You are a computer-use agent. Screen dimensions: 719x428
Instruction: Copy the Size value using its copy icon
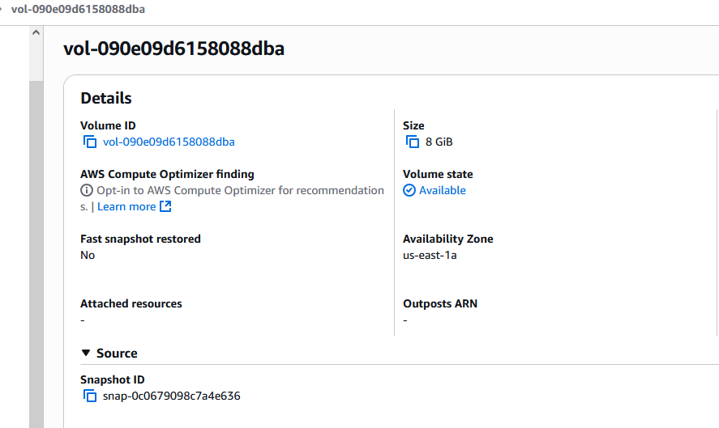(413, 142)
